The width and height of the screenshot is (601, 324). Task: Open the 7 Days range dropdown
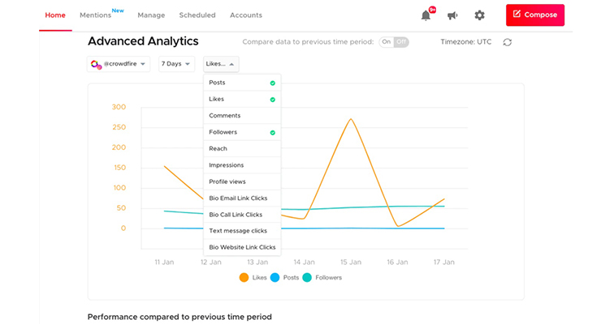pos(176,64)
